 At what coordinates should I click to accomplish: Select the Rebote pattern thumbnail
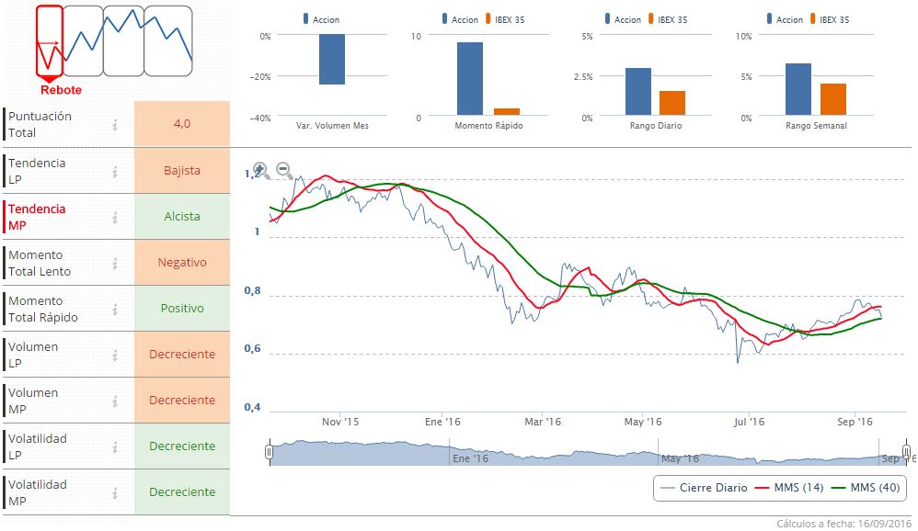tap(50, 41)
